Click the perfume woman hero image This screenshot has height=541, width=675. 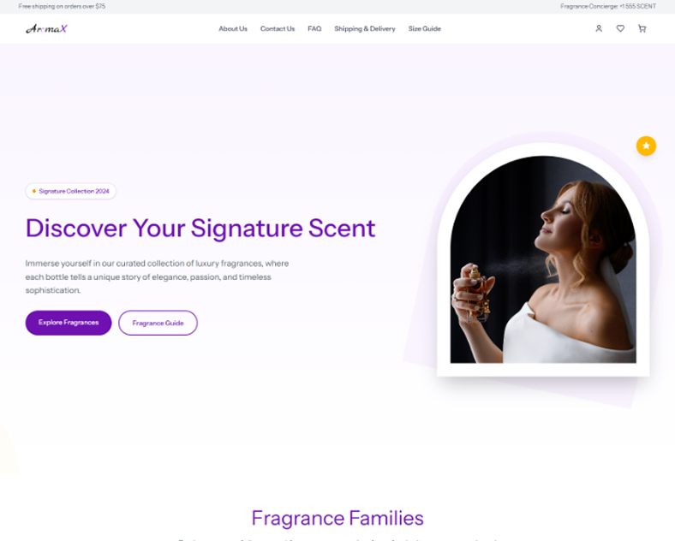point(543,259)
